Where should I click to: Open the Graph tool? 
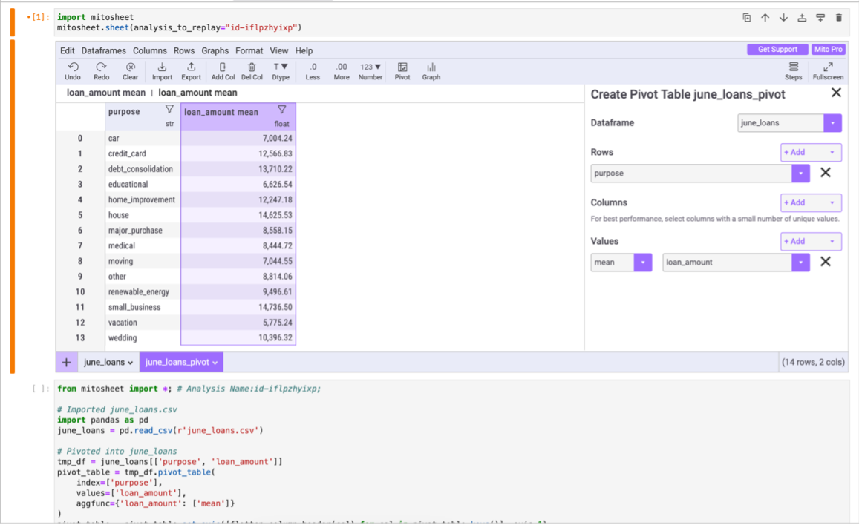[x=431, y=71]
